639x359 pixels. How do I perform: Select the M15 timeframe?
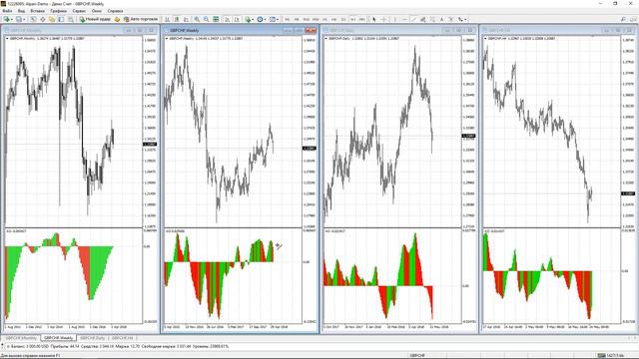(x=307, y=19)
